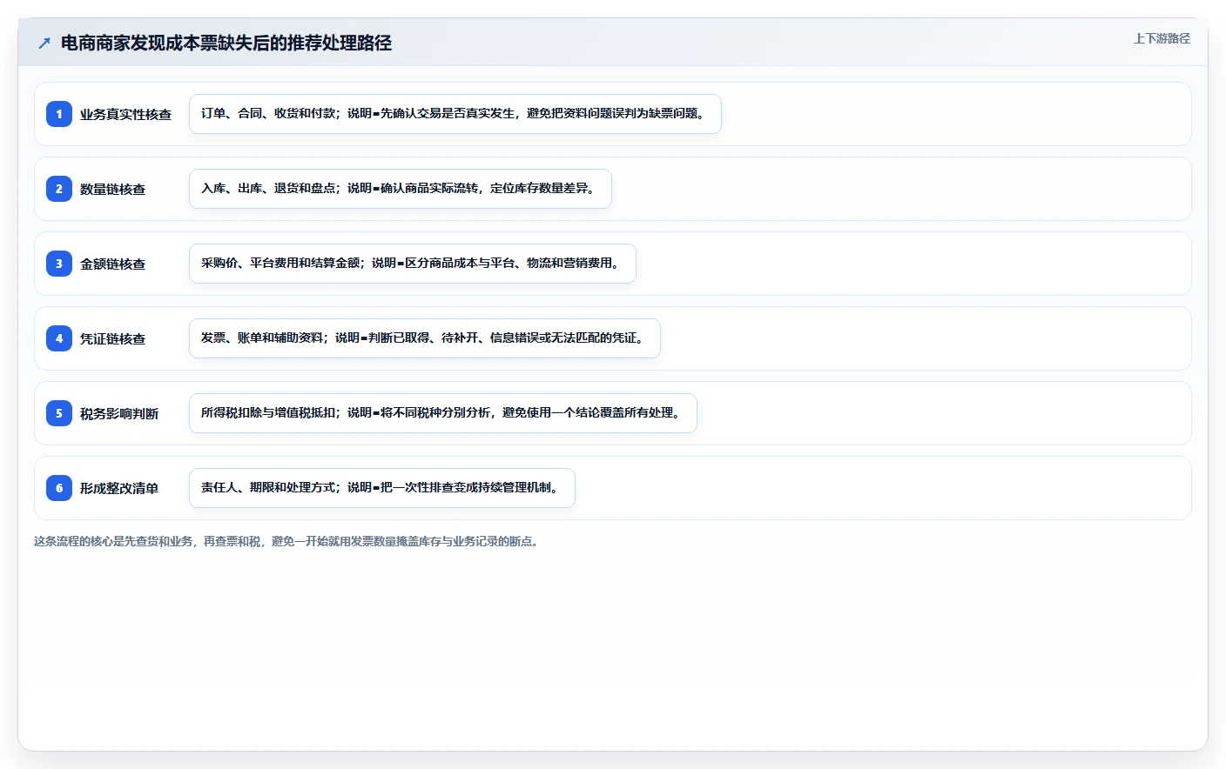Click step number 4 badge
Viewport: 1226px width, 769px height.
[x=59, y=338]
